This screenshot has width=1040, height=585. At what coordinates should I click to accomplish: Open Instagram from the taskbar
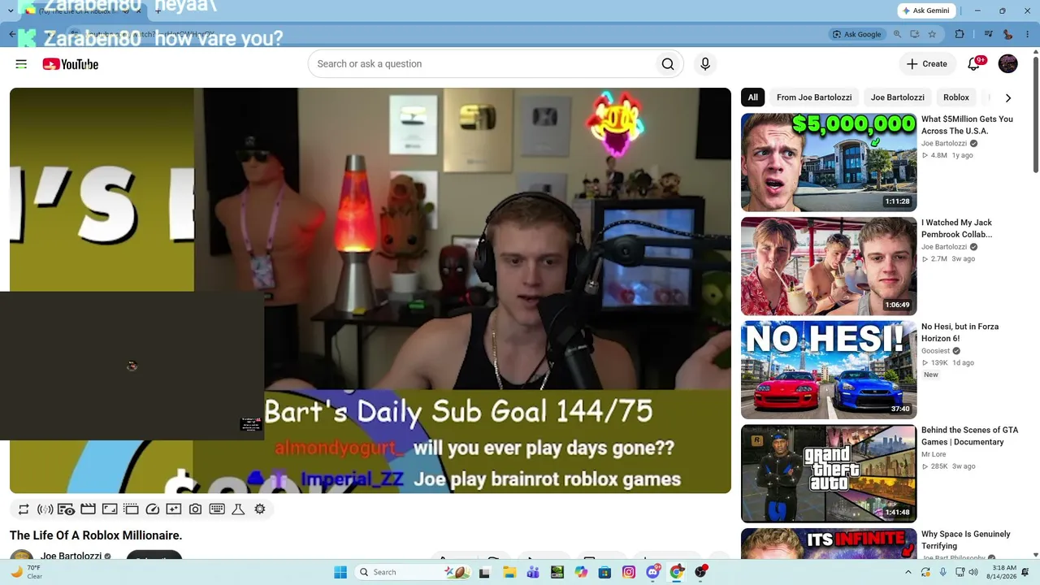629,572
